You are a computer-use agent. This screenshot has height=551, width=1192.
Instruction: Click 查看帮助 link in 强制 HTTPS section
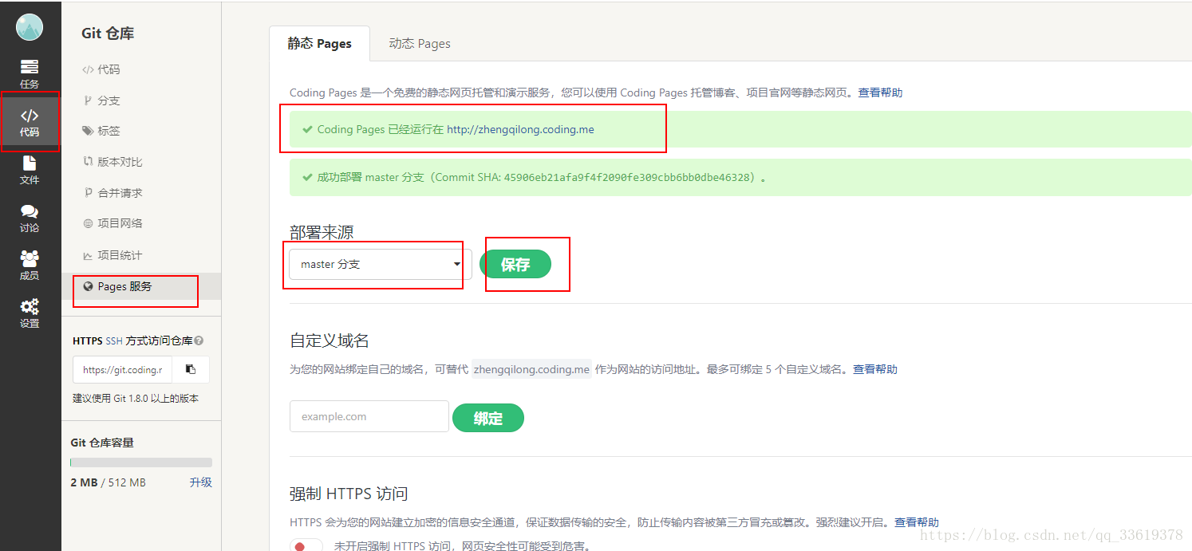(917, 522)
